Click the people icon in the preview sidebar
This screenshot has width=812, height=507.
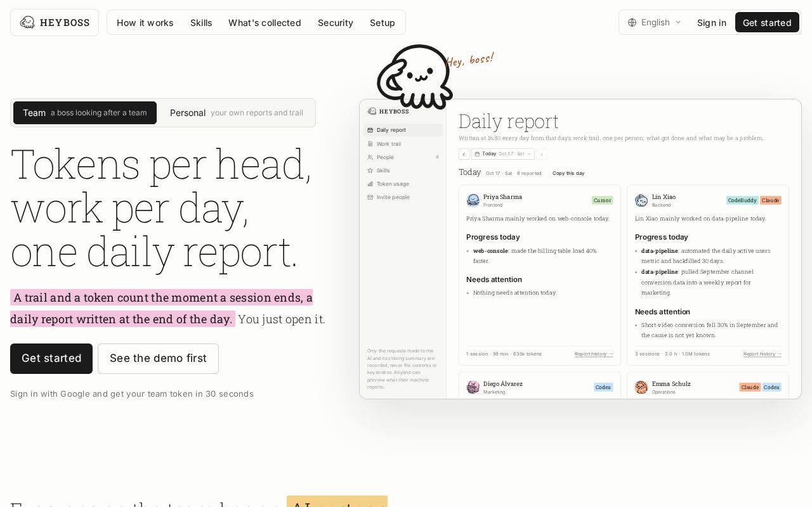click(x=370, y=157)
